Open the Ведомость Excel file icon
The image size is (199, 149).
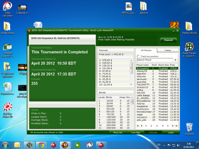pyautogui.click(x=7, y=89)
